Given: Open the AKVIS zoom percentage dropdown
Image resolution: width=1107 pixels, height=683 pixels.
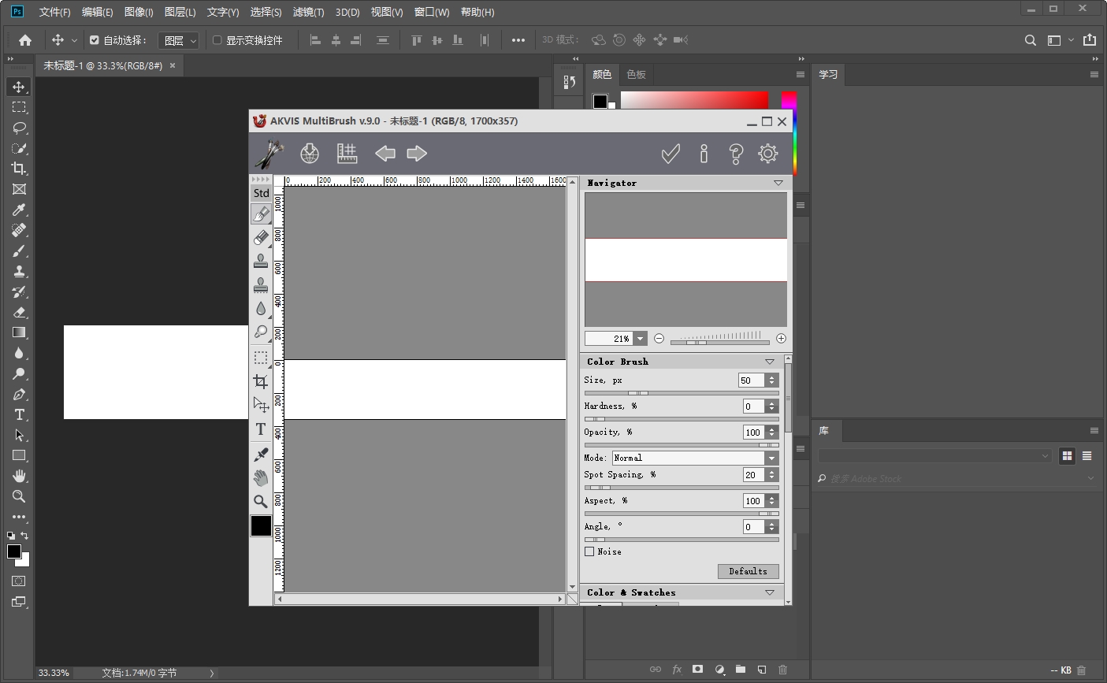Looking at the screenshot, I should [x=641, y=339].
